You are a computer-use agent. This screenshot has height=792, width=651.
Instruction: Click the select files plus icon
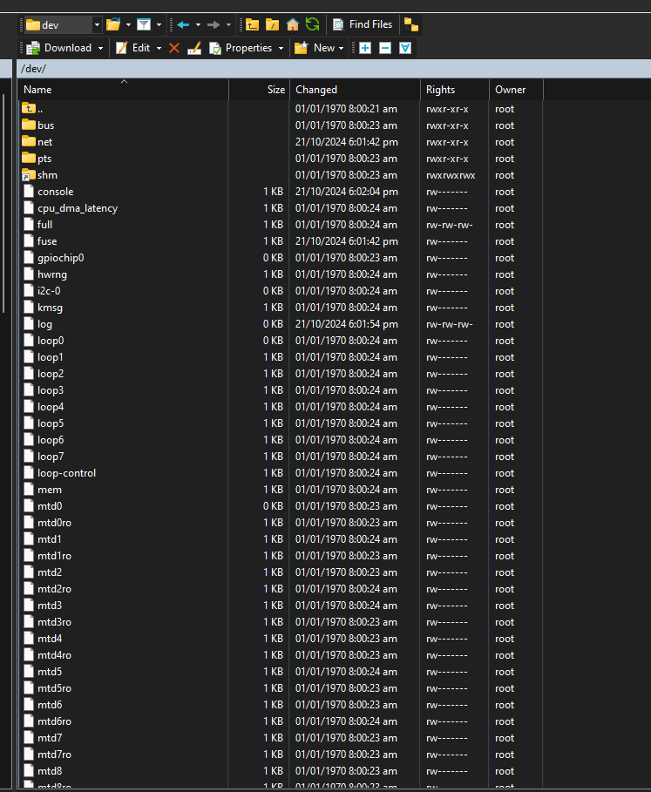pyautogui.click(x=365, y=48)
